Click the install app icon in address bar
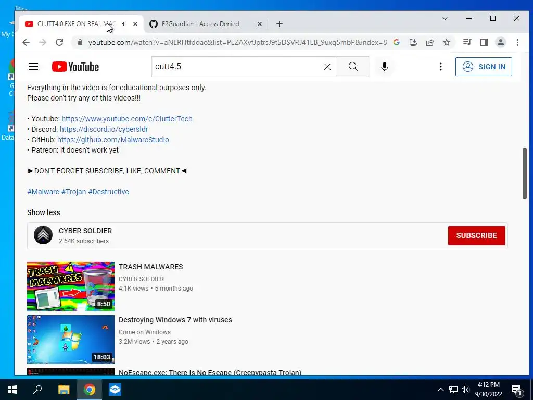This screenshot has height=400, width=533. tap(413, 42)
